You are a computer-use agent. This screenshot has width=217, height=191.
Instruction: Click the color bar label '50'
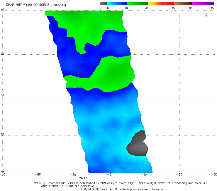173,8
